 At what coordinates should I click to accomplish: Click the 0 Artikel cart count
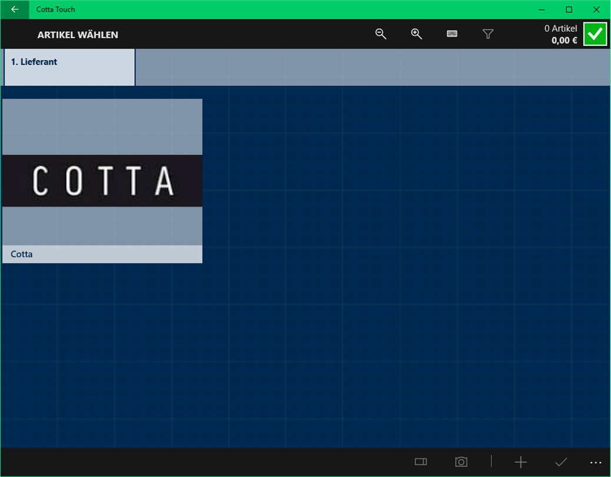560,28
